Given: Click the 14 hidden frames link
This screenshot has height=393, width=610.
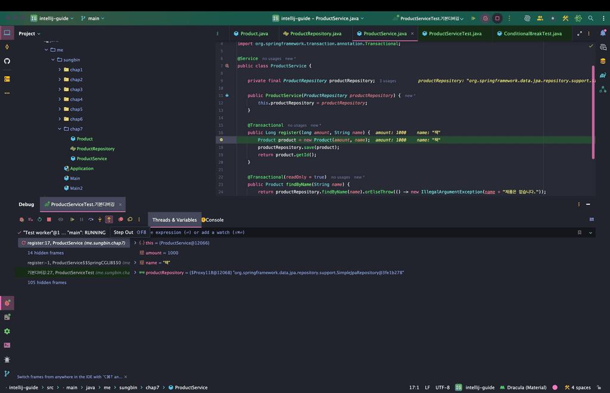Looking at the screenshot, I should click(45, 253).
